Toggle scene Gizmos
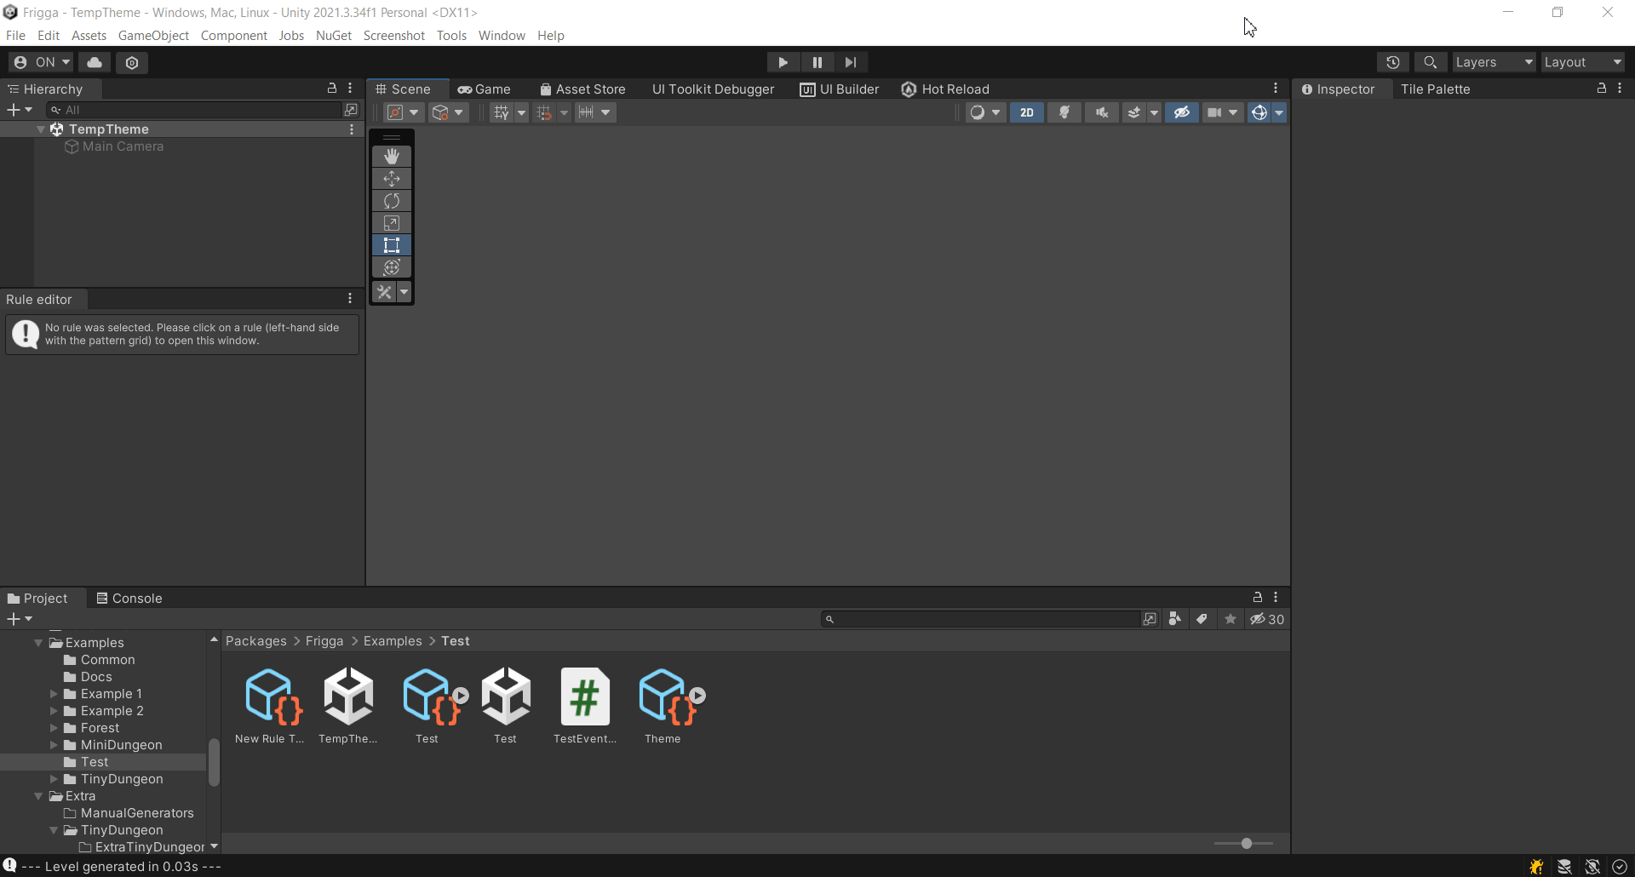 point(1259,112)
